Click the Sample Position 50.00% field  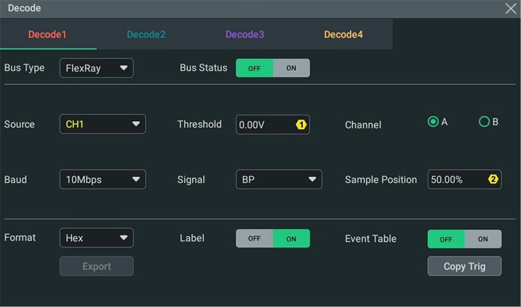click(x=465, y=179)
